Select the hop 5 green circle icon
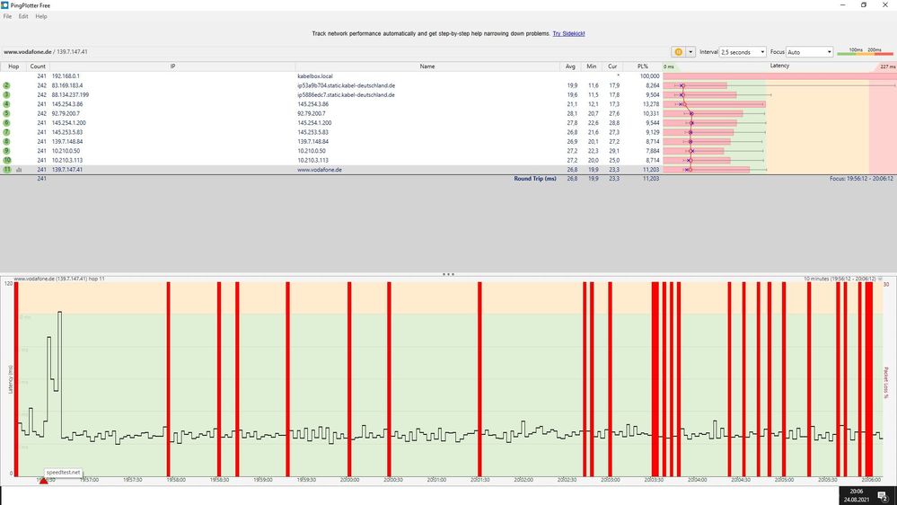The width and height of the screenshot is (897, 505). [x=7, y=113]
